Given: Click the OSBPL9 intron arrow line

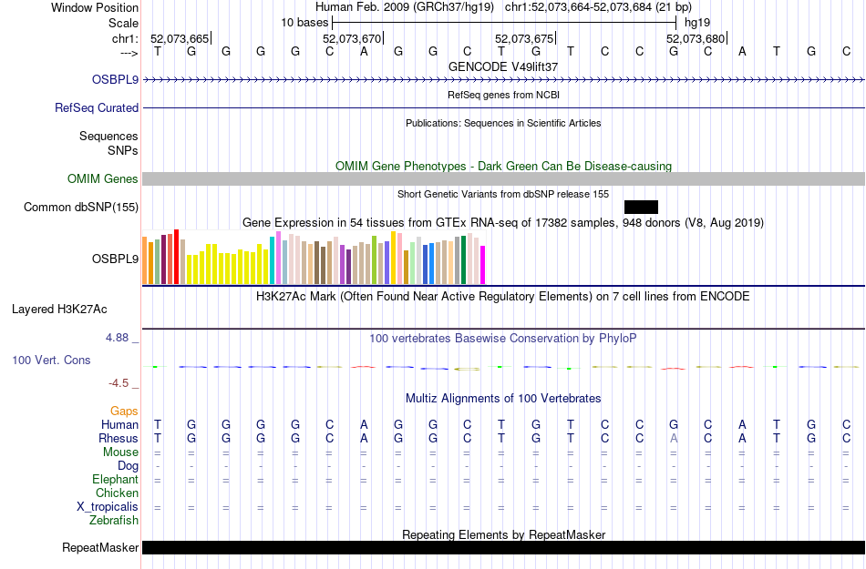Looking at the screenshot, I should click(x=504, y=80).
